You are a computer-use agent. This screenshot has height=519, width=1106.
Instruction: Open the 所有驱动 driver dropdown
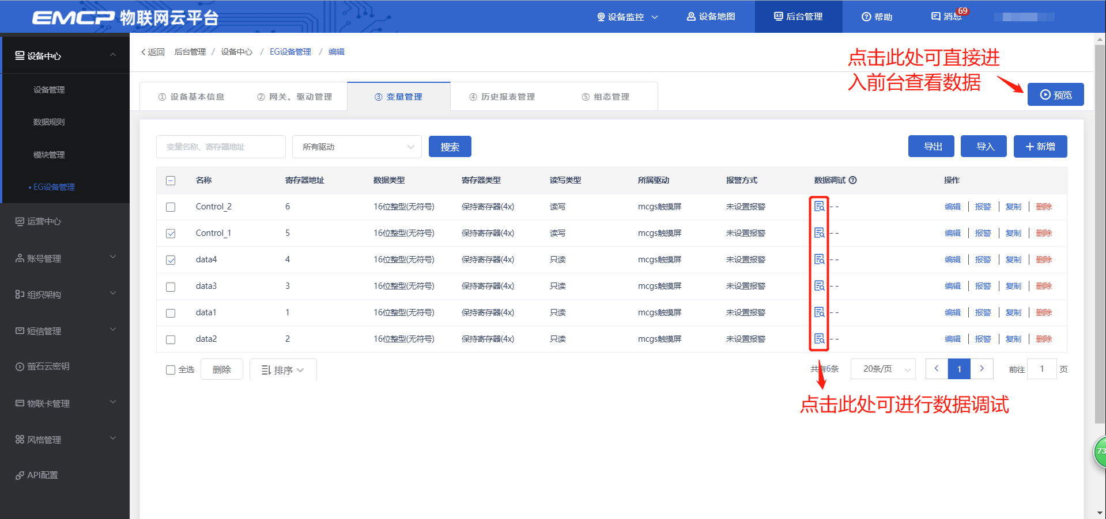pyautogui.click(x=357, y=147)
